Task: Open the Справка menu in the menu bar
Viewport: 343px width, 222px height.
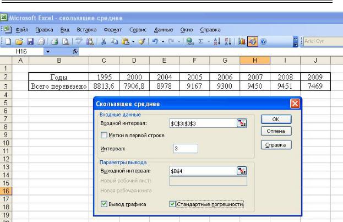Action: click(x=210, y=30)
